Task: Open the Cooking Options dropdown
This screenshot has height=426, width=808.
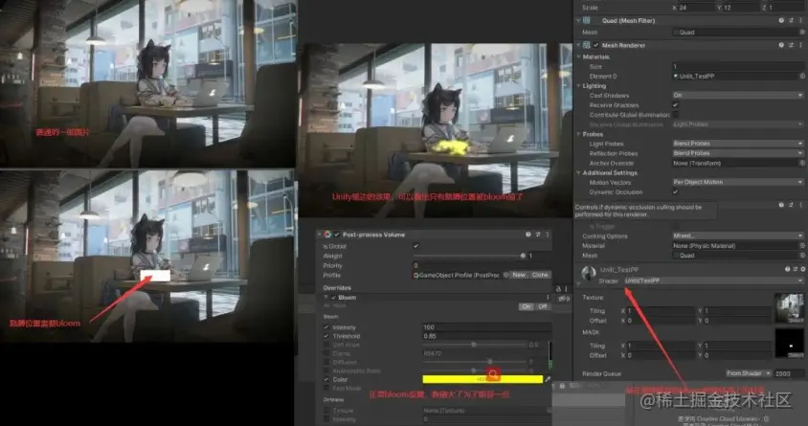Action: point(738,235)
